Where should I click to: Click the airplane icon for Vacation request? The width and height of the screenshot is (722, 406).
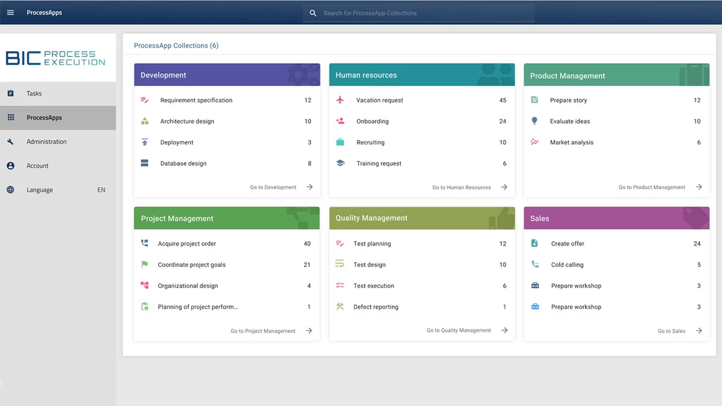click(x=340, y=100)
